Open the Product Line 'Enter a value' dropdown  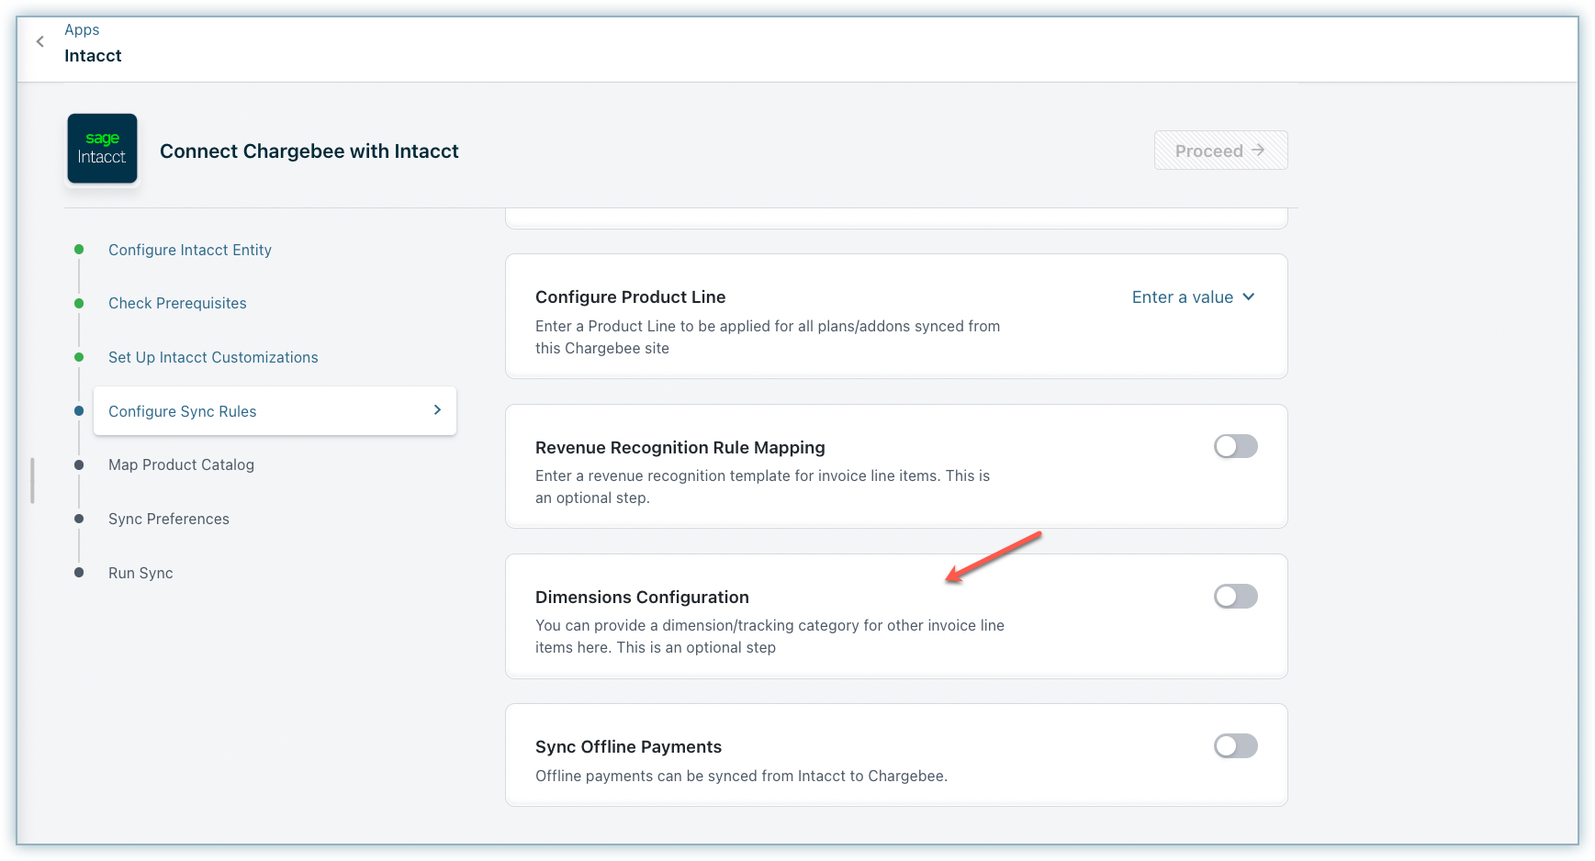click(1183, 297)
